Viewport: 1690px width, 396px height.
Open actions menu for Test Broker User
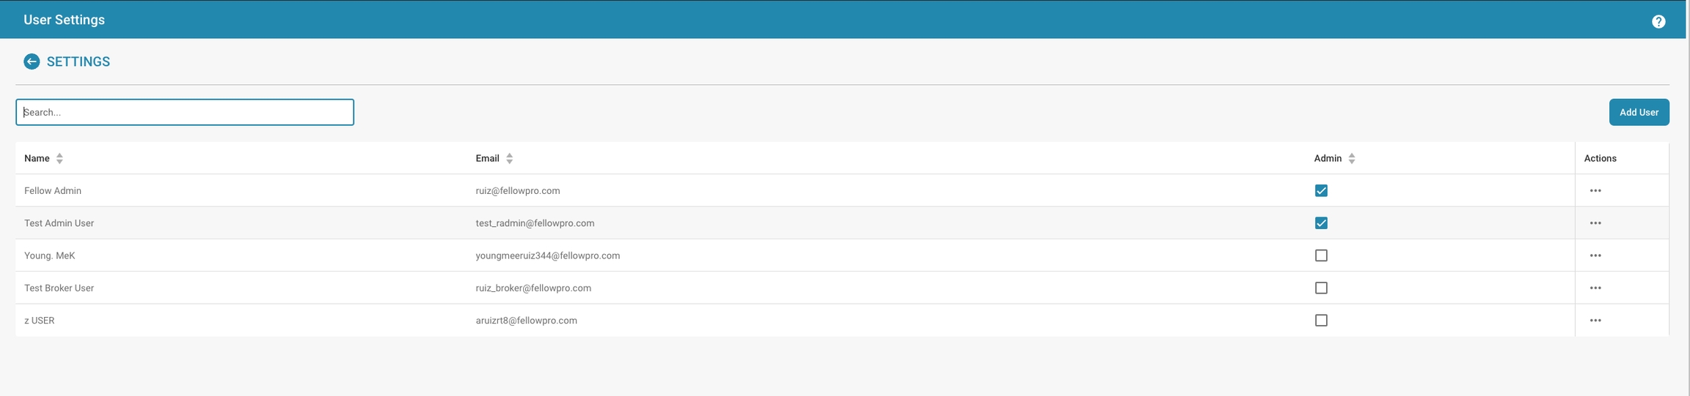coord(1595,288)
